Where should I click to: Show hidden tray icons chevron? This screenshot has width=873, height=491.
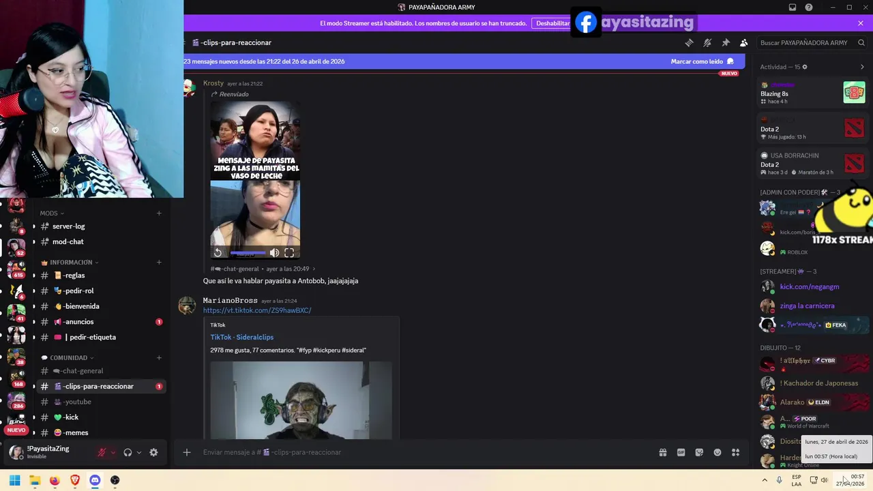click(765, 480)
